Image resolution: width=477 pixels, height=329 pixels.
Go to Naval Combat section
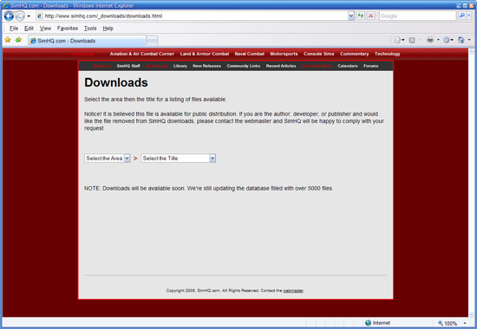[x=250, y=54]
